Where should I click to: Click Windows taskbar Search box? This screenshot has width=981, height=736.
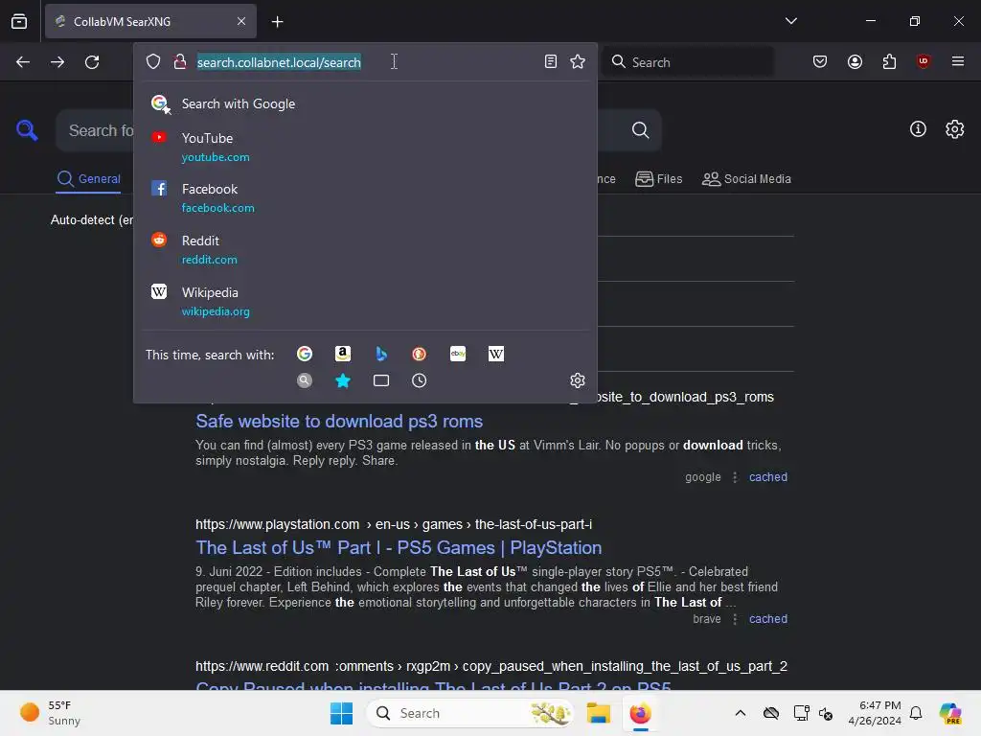(469, 713)
